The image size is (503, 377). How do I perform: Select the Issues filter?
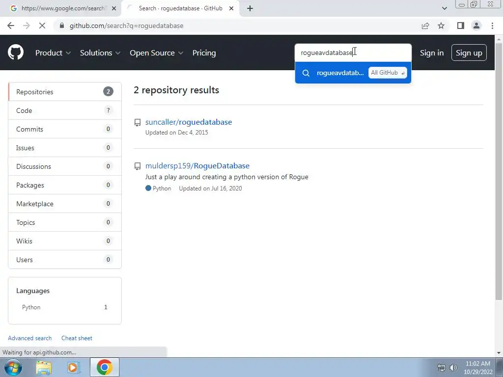65,147
